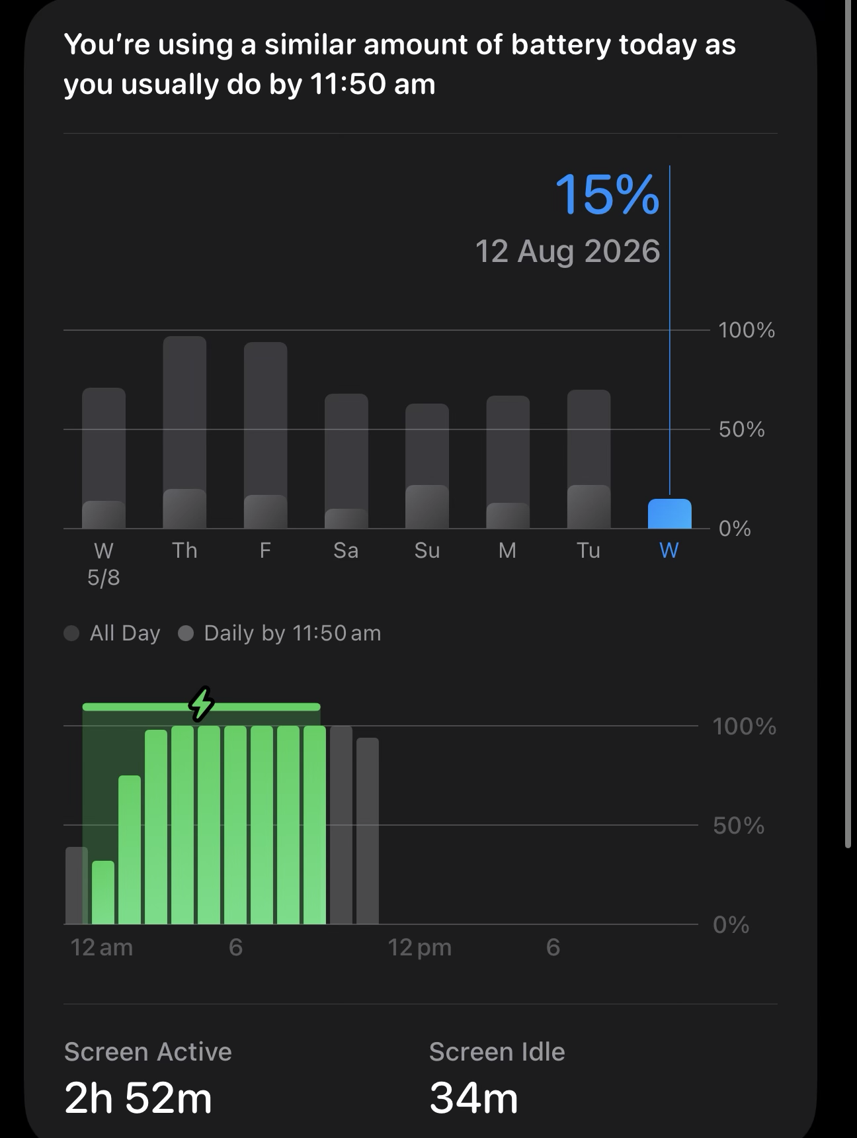Viewport: 857px width, 1138px height.
Task: Tap the Saturday bar in weekly chart
Action: (346, 461)
